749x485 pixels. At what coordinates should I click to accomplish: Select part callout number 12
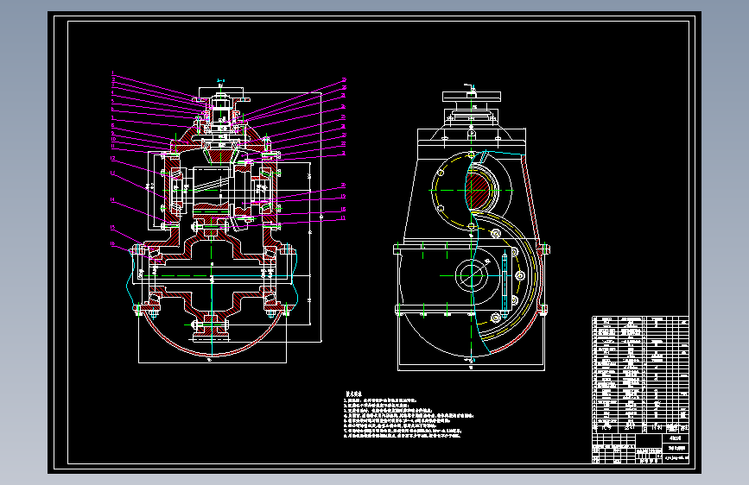[112, 159]
